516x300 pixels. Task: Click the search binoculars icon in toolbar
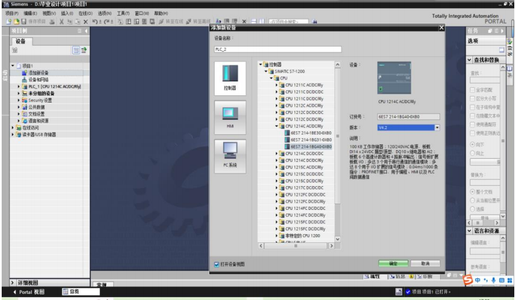coord(315,22)
